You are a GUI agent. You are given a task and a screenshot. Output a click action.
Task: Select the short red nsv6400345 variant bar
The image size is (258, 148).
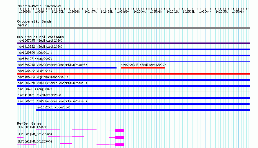(143, 68)
